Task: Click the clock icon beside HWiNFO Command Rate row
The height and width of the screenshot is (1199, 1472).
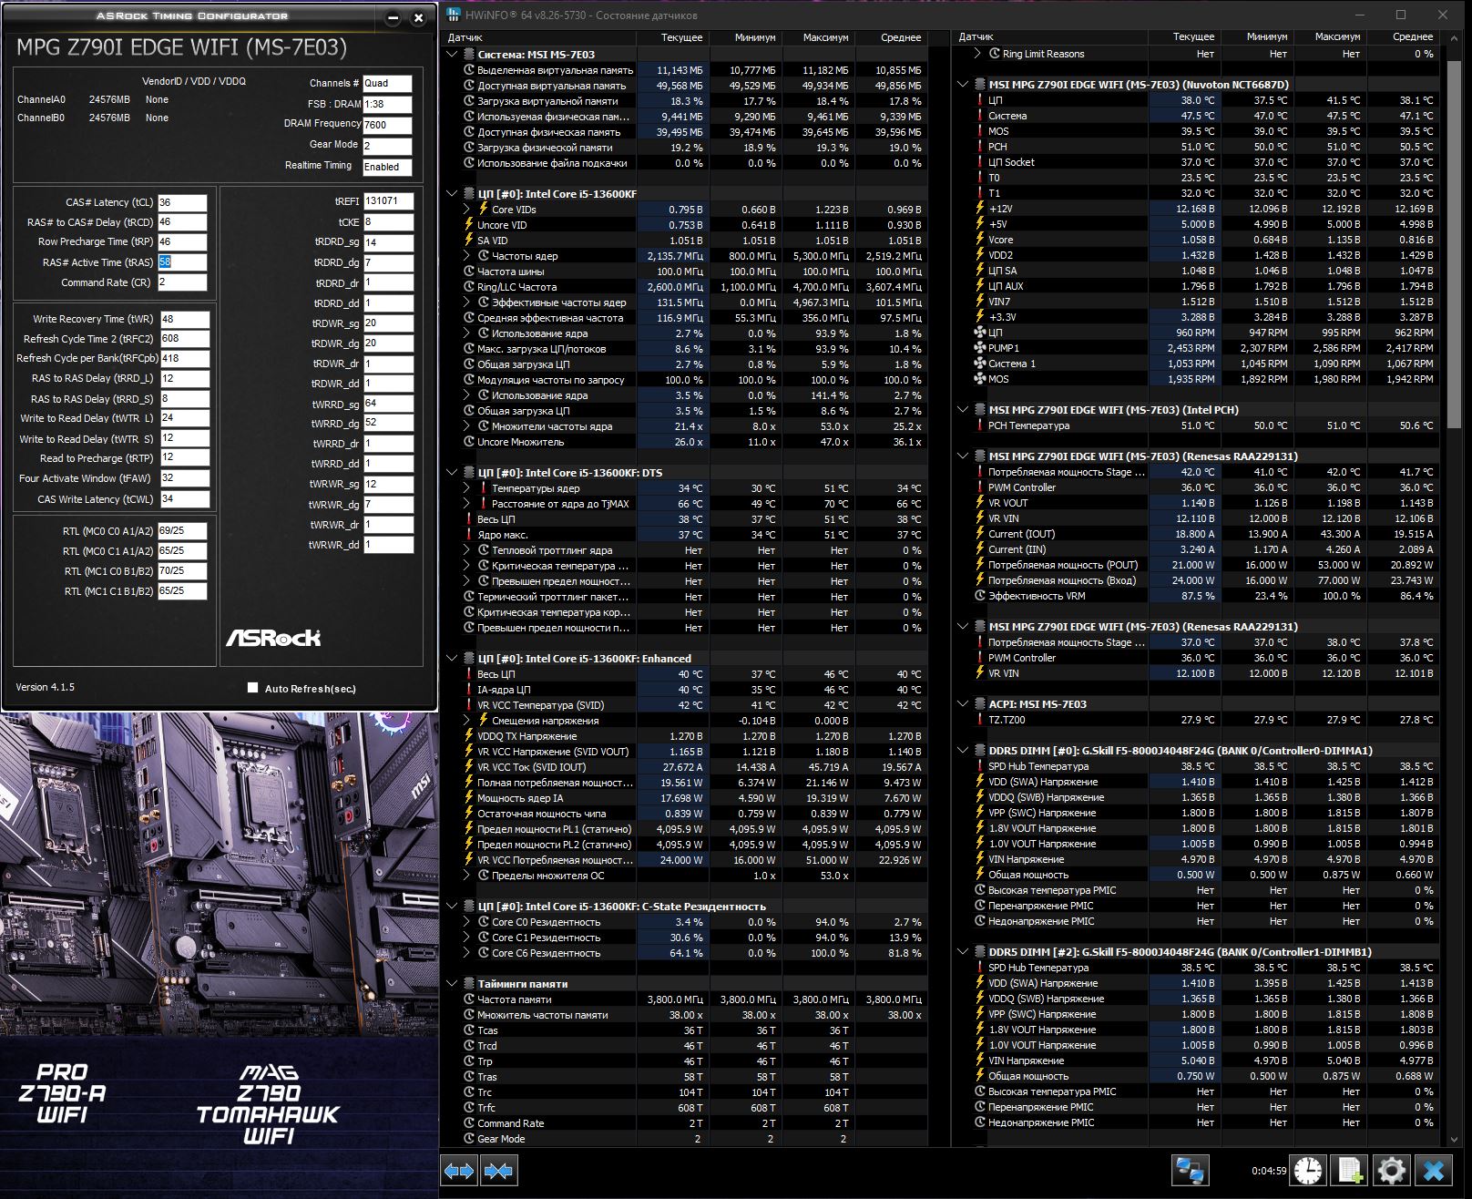Action: tap(469, 1123)
